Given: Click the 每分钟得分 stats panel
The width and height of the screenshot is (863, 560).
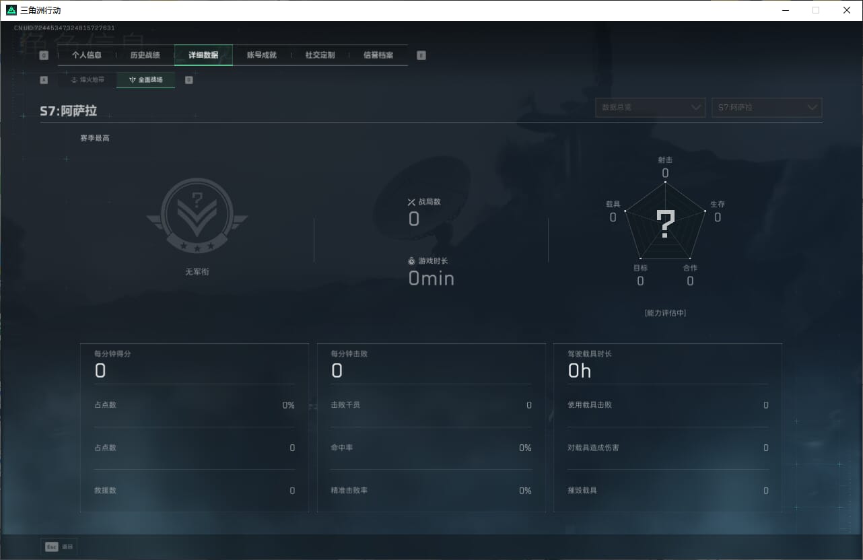Looking at the screenshot, I should pos(195,428).
